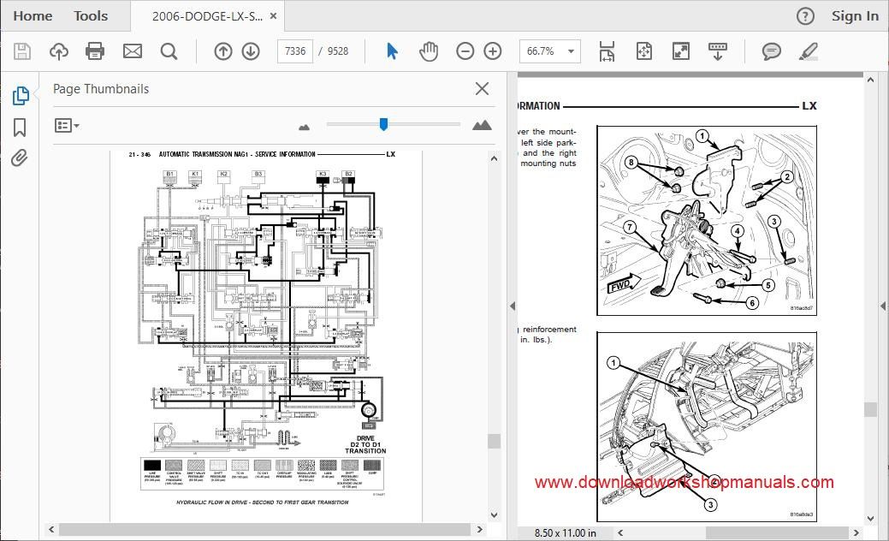Image resolution: width=889 pixels, height=541 pixels.
Task: Click the total page count 9528
Action: (x=338, y=51)
